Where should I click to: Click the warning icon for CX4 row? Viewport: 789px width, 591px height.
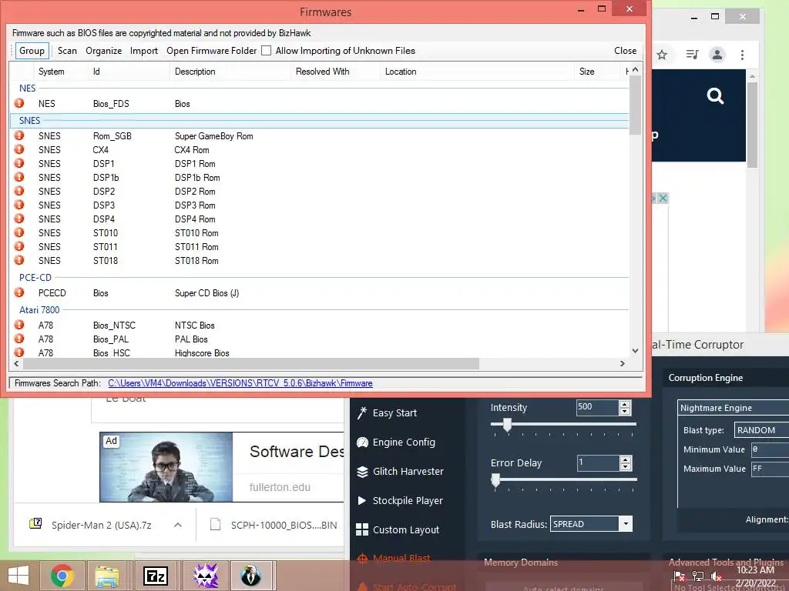click(x=19, y=149)
